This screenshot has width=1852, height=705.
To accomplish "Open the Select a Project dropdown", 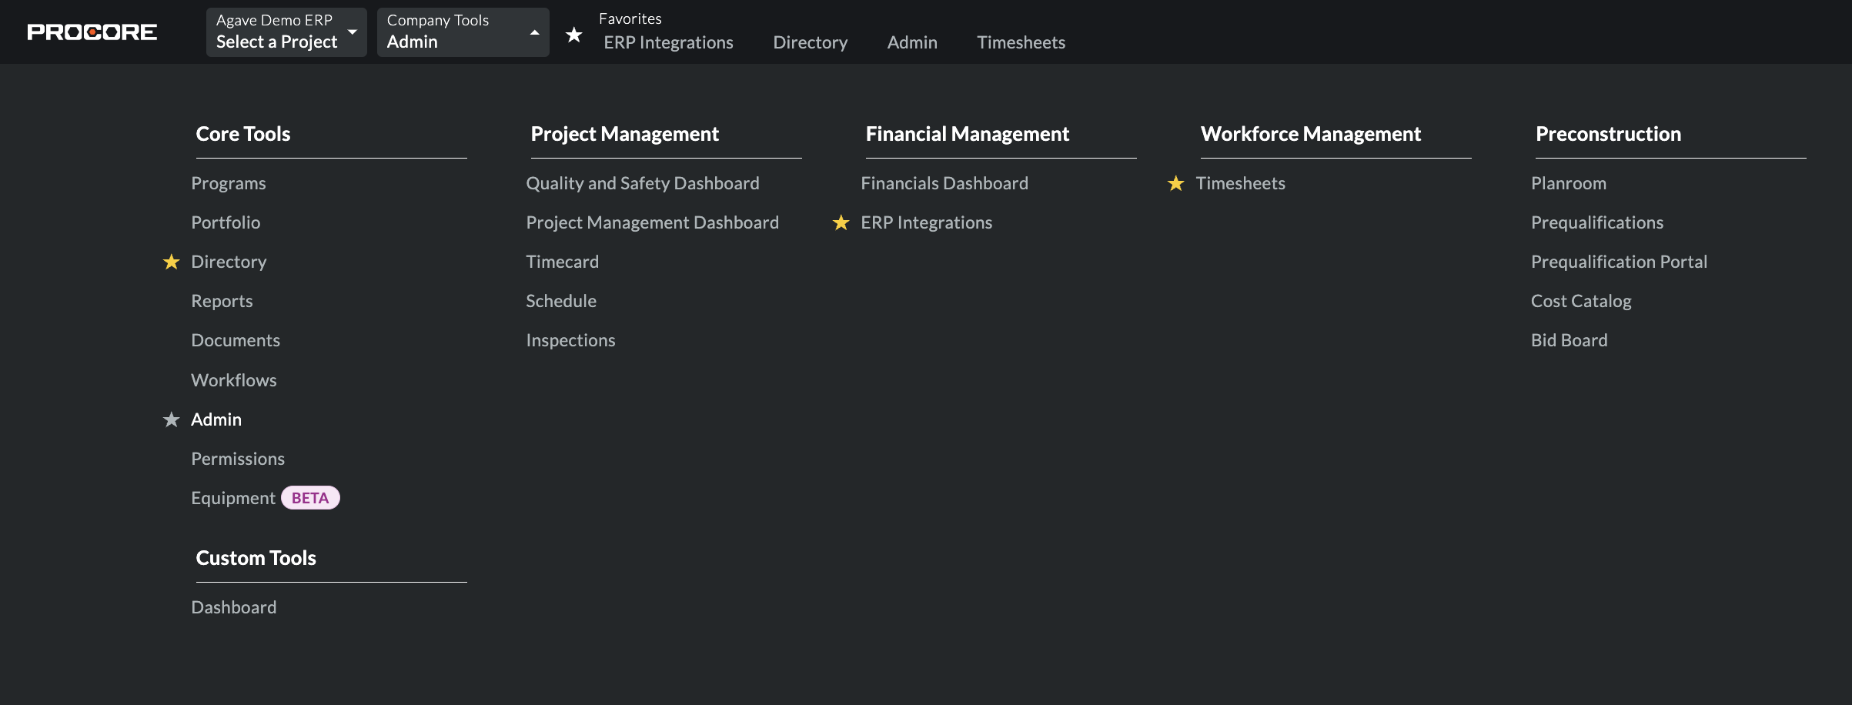I will 286,32.
